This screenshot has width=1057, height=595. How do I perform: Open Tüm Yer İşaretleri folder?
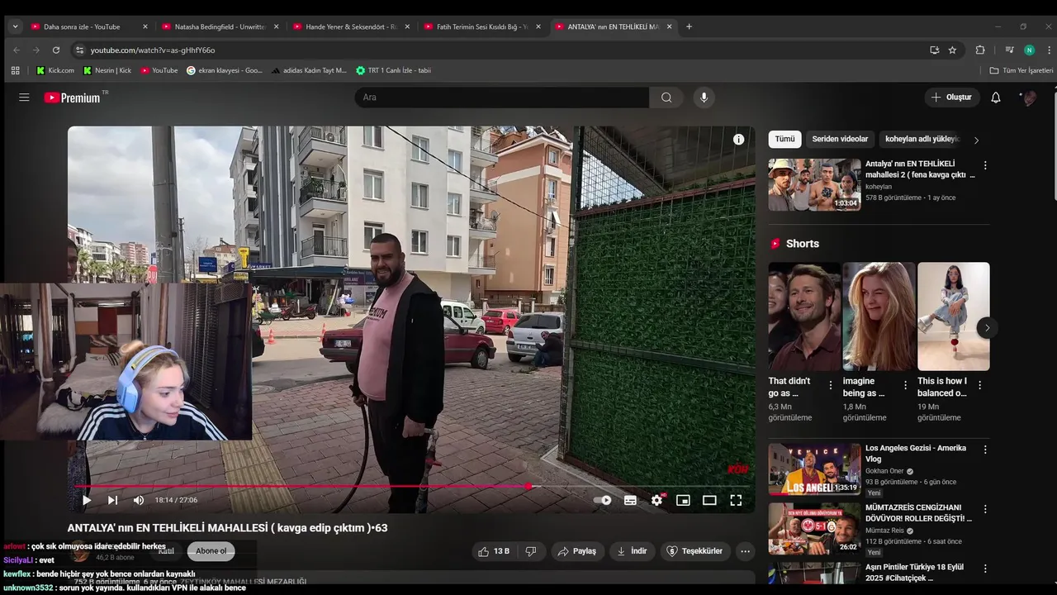click(x=1021, y=70)
